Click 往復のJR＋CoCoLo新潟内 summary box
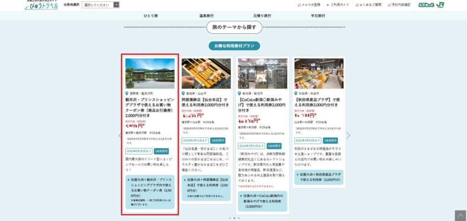 262,201
